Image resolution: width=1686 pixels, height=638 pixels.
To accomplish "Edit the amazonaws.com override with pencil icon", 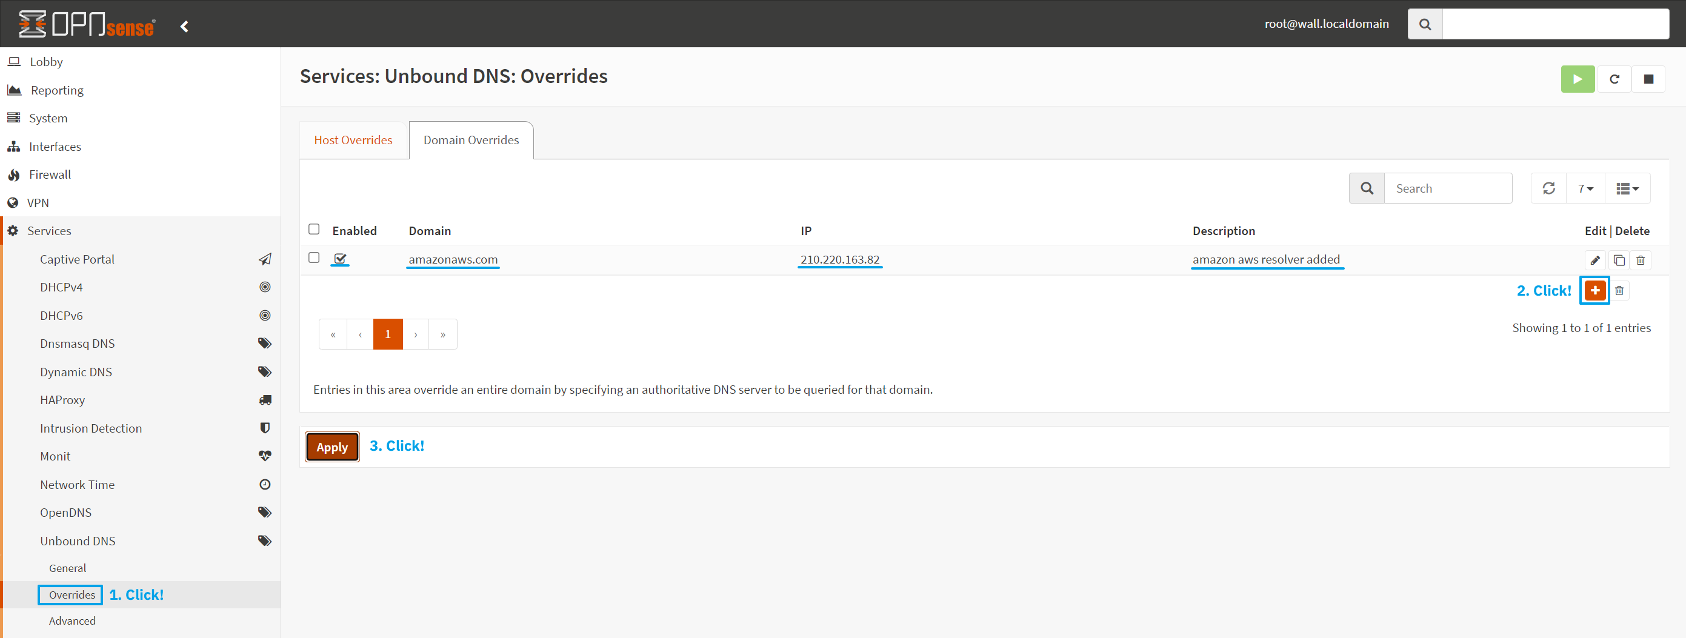I will click(1595, 261).
